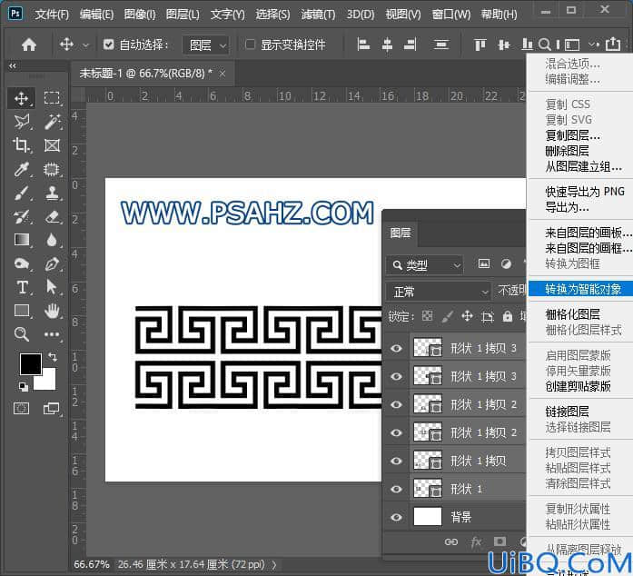Hide the 形状 1 拷贝 layer
The width and height of the screenshot is (633, 576).
(397, 461)
